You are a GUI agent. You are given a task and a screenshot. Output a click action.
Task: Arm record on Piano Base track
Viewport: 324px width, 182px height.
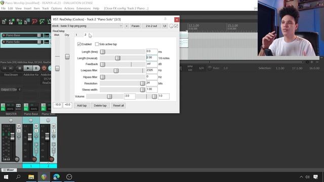click(x=4, y=35)
